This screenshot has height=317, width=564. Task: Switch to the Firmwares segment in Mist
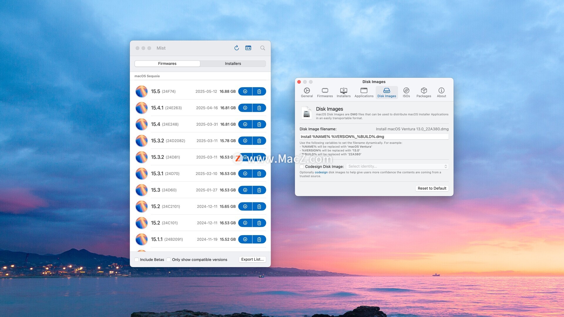pos(167,64)
